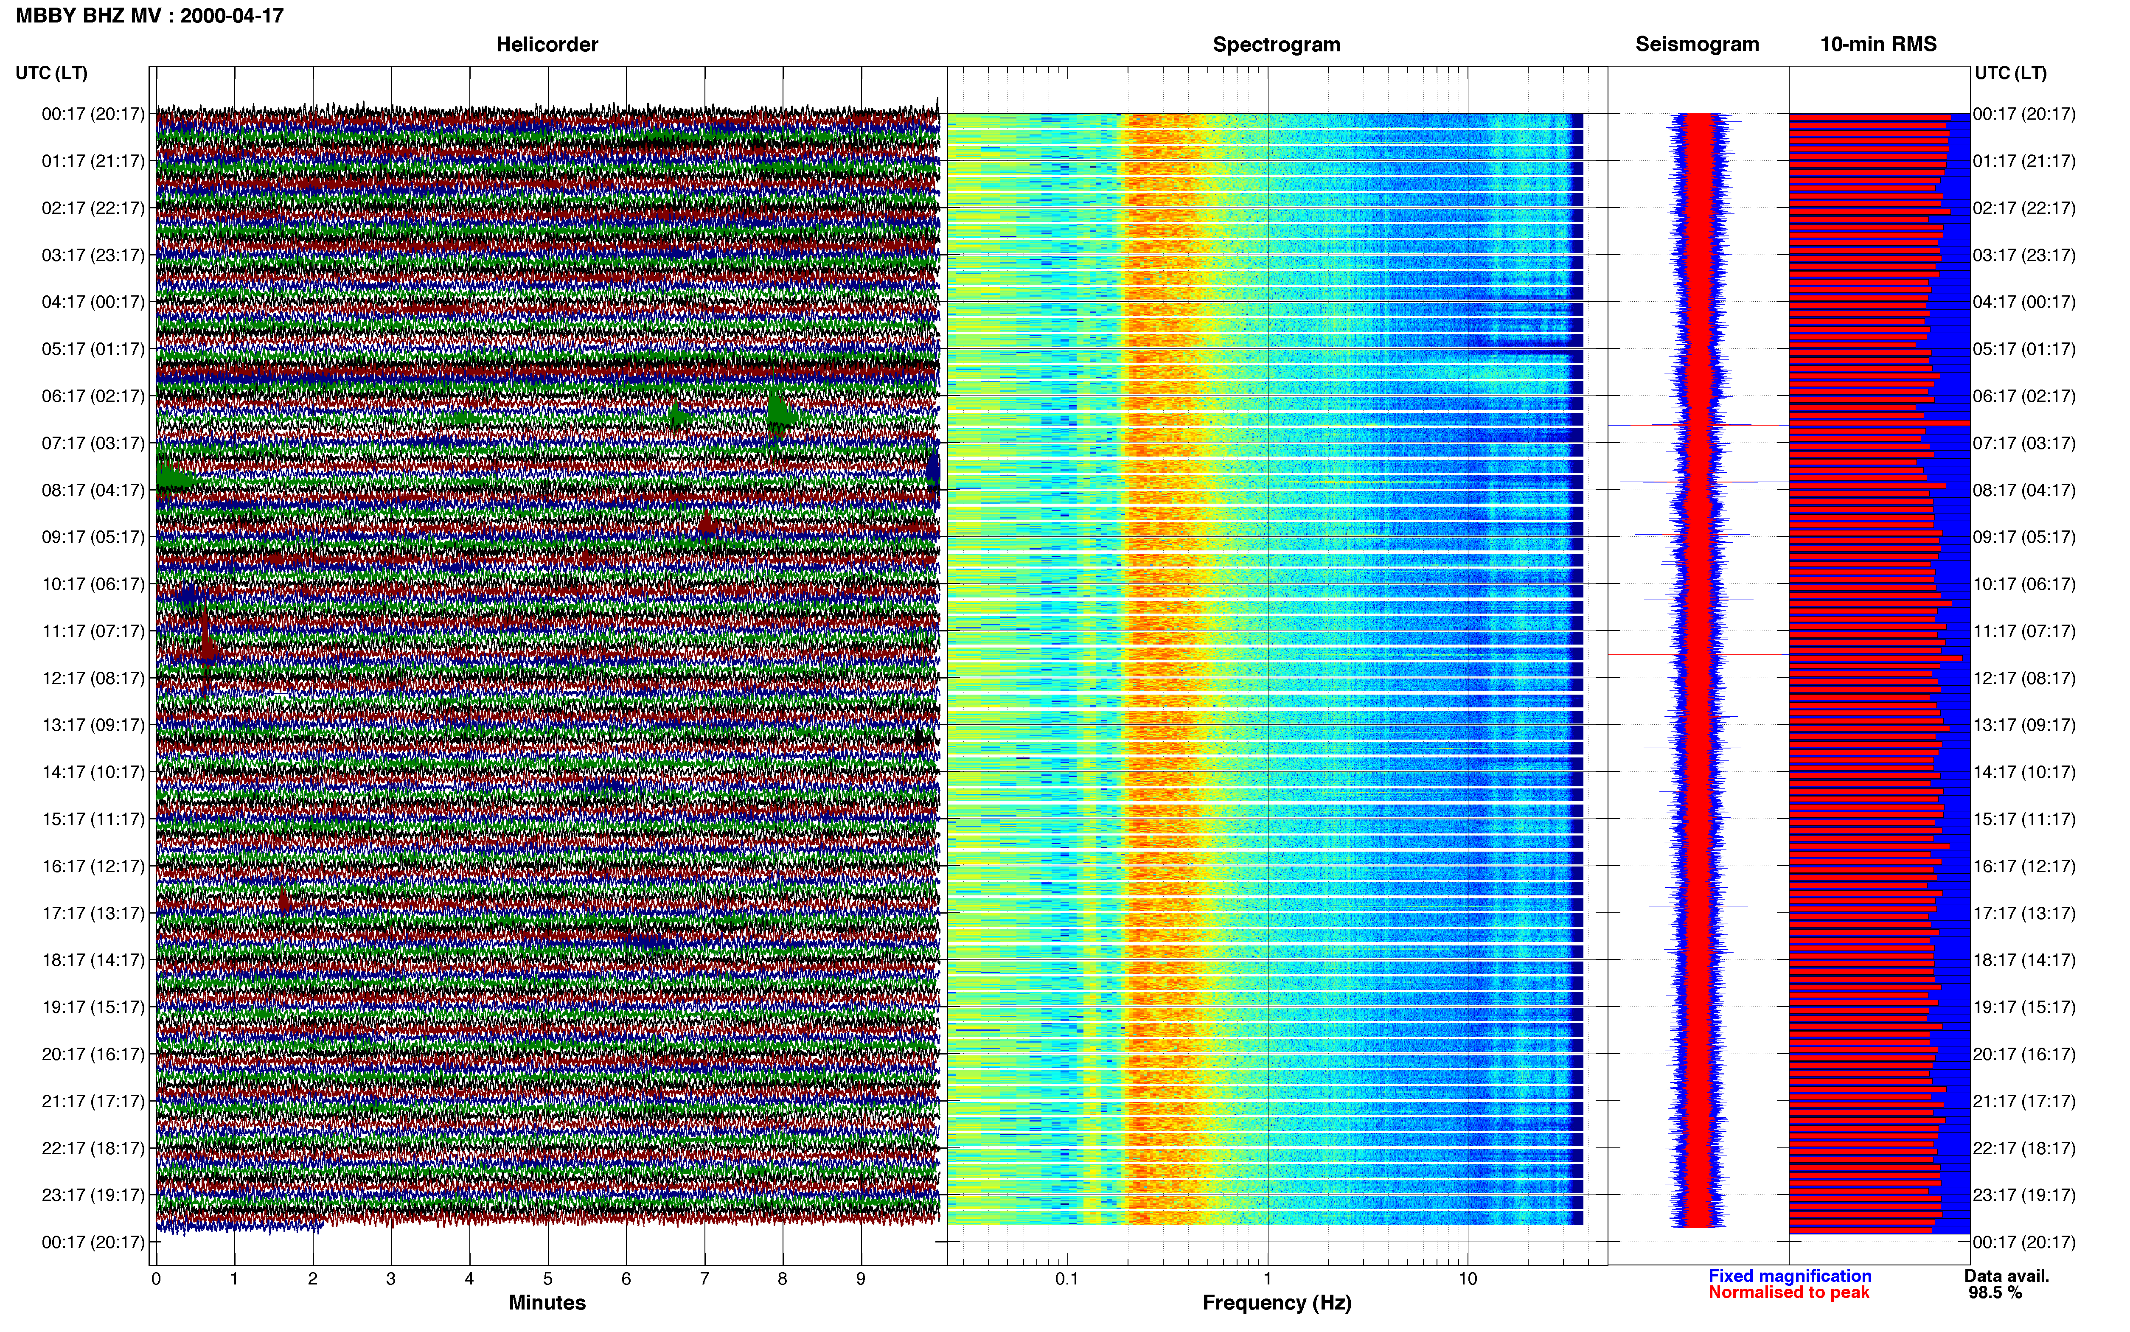The width and height of the screenshot is (2130, 1332).
Task: Select the Spectrogram panel heading
Action: click(x=1277, y=44)
